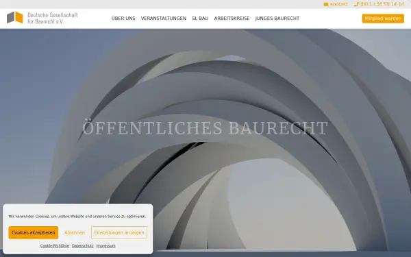Select the SL BAU menu item

click(200, 19)
